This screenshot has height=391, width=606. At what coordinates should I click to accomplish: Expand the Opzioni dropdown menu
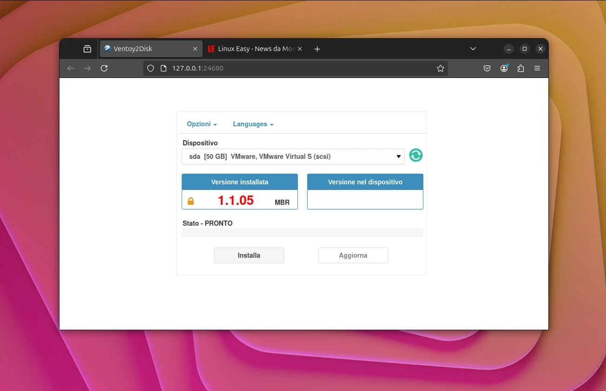[x=202, y=124]
